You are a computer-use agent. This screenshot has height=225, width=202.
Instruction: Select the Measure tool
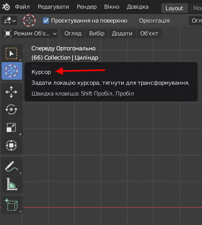[x=11, y=184]
